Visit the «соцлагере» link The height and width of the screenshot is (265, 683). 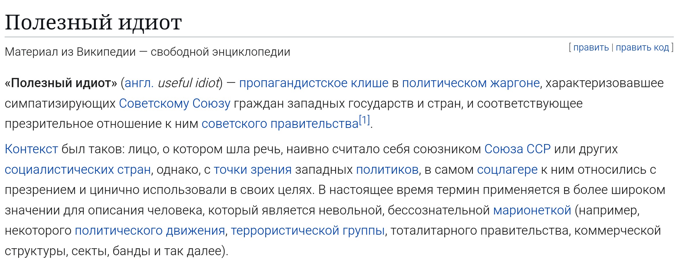[507, 170]
